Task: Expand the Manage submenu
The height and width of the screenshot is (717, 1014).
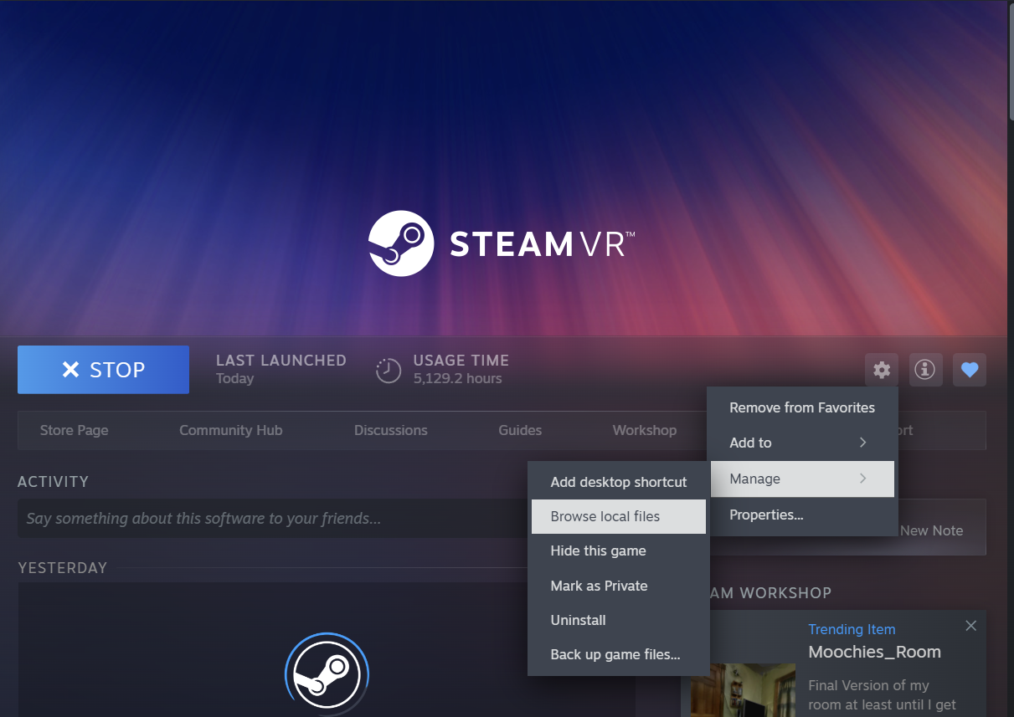Action: pyautogui.click(x=801, y=479)
